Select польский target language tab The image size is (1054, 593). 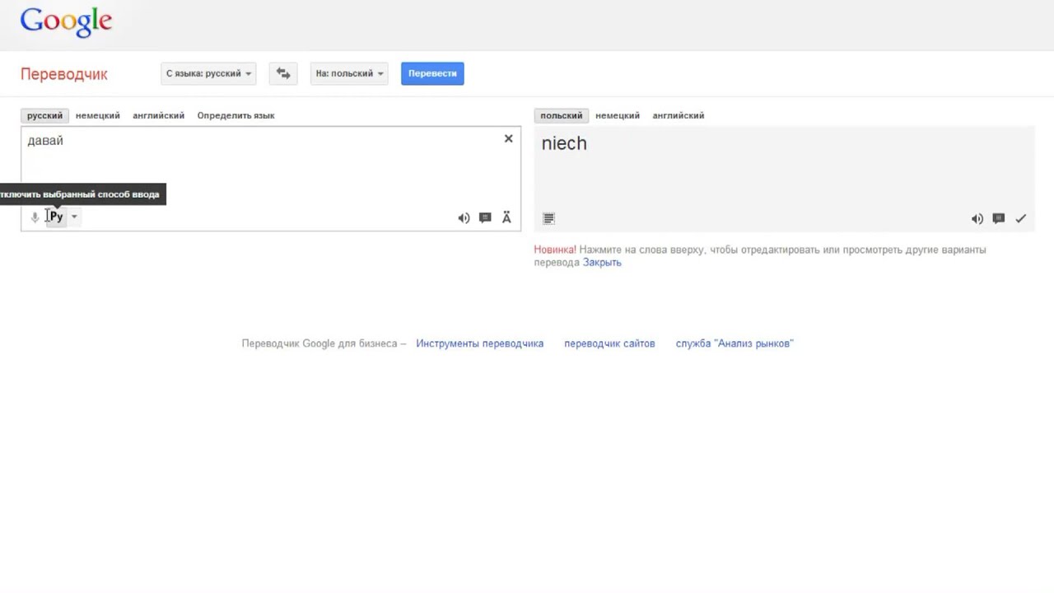[x=562, y=115]
